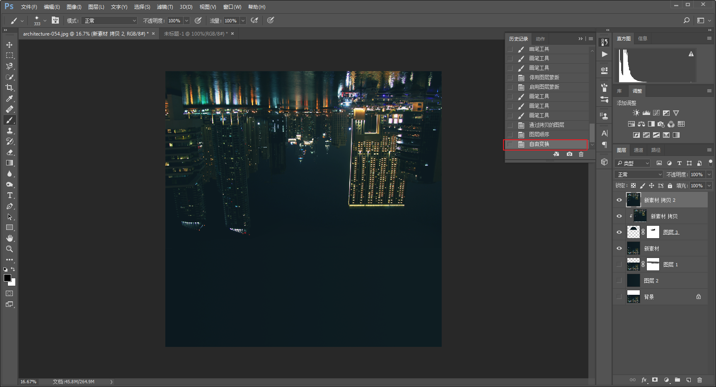
Task: Open the layer filter 类型 dropdown
Action: (632, 163)
